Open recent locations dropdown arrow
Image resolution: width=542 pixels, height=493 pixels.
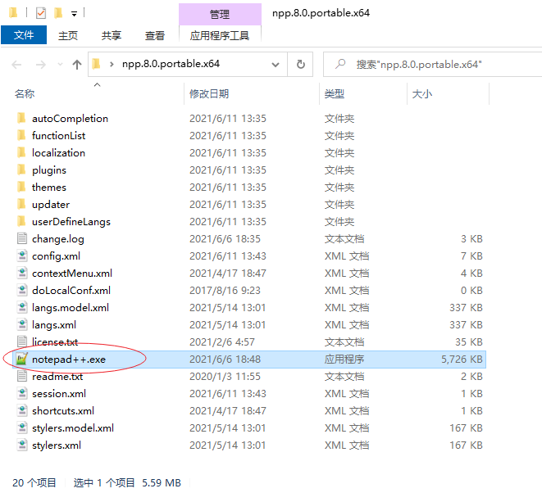click(60, 65)
